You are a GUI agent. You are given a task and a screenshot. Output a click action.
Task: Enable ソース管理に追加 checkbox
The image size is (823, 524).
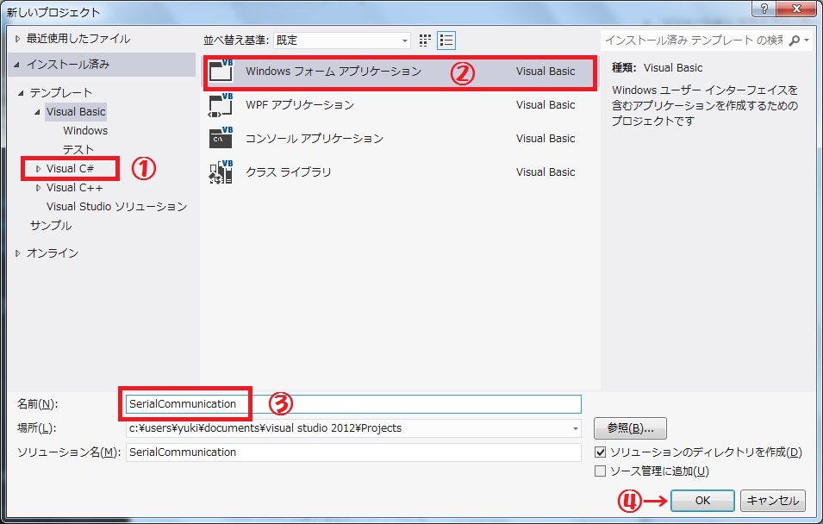coord(601,471)
